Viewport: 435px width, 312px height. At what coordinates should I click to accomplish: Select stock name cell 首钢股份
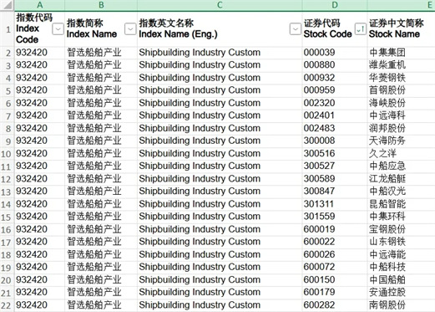[x=401, y=90]
